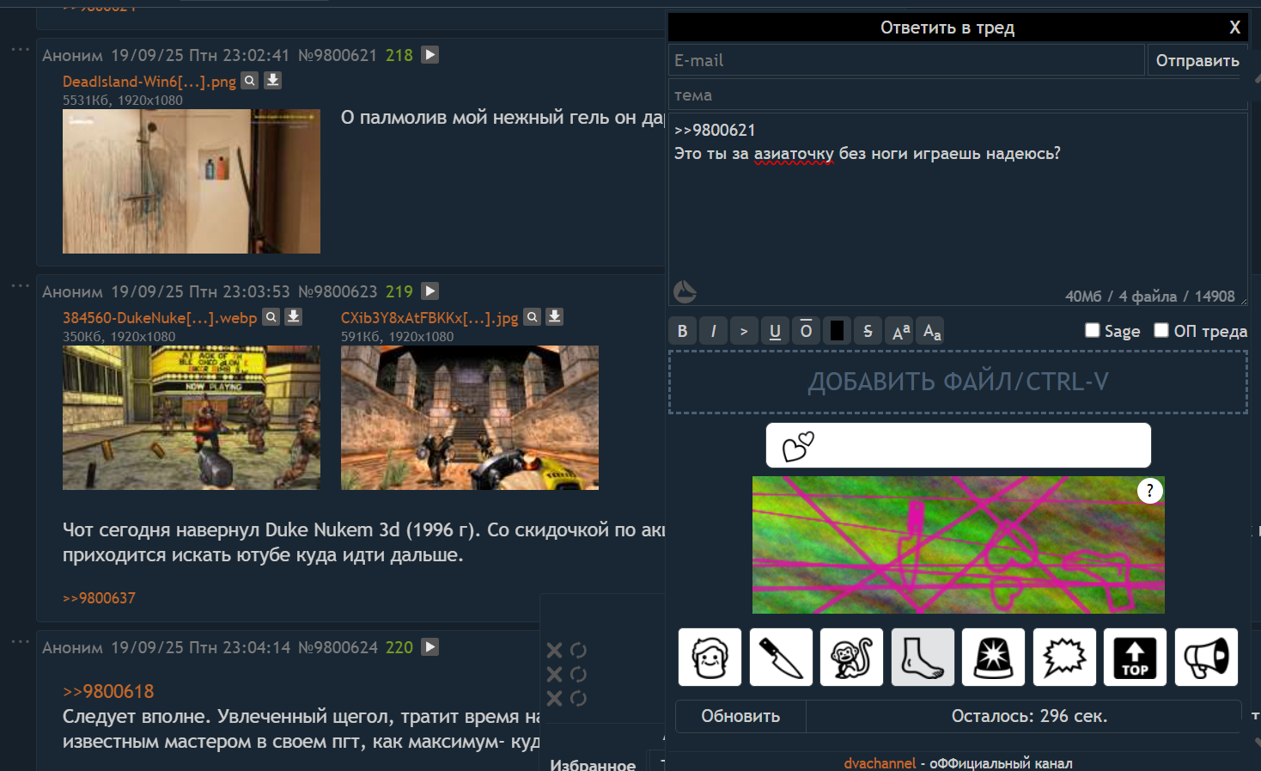
Task: Focus the captcha answer field with hearts
Action: click(958, 445)
